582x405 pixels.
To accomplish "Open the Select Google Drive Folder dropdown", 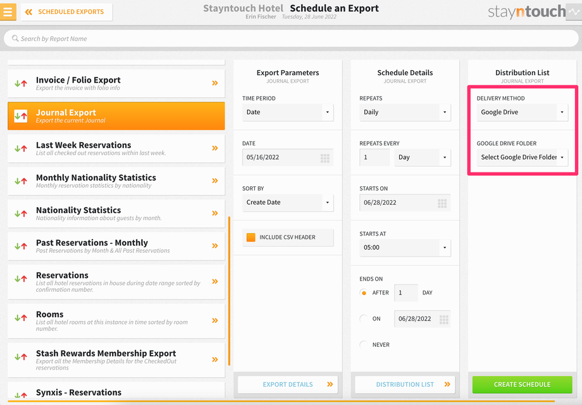I will click(523, 157).
